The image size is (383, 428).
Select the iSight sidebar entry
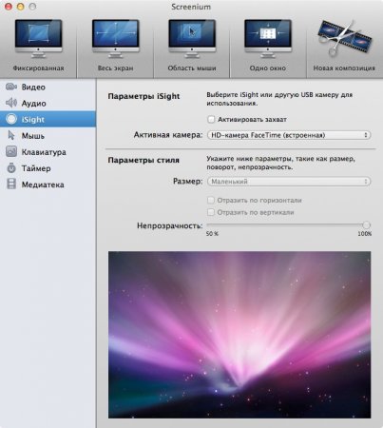[x=48, y=119]
